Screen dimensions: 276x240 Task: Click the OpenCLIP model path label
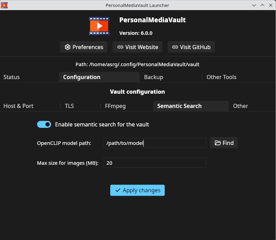point(64,143)
